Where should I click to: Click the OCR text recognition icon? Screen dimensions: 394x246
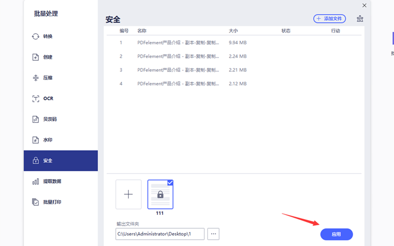[35, 99]
